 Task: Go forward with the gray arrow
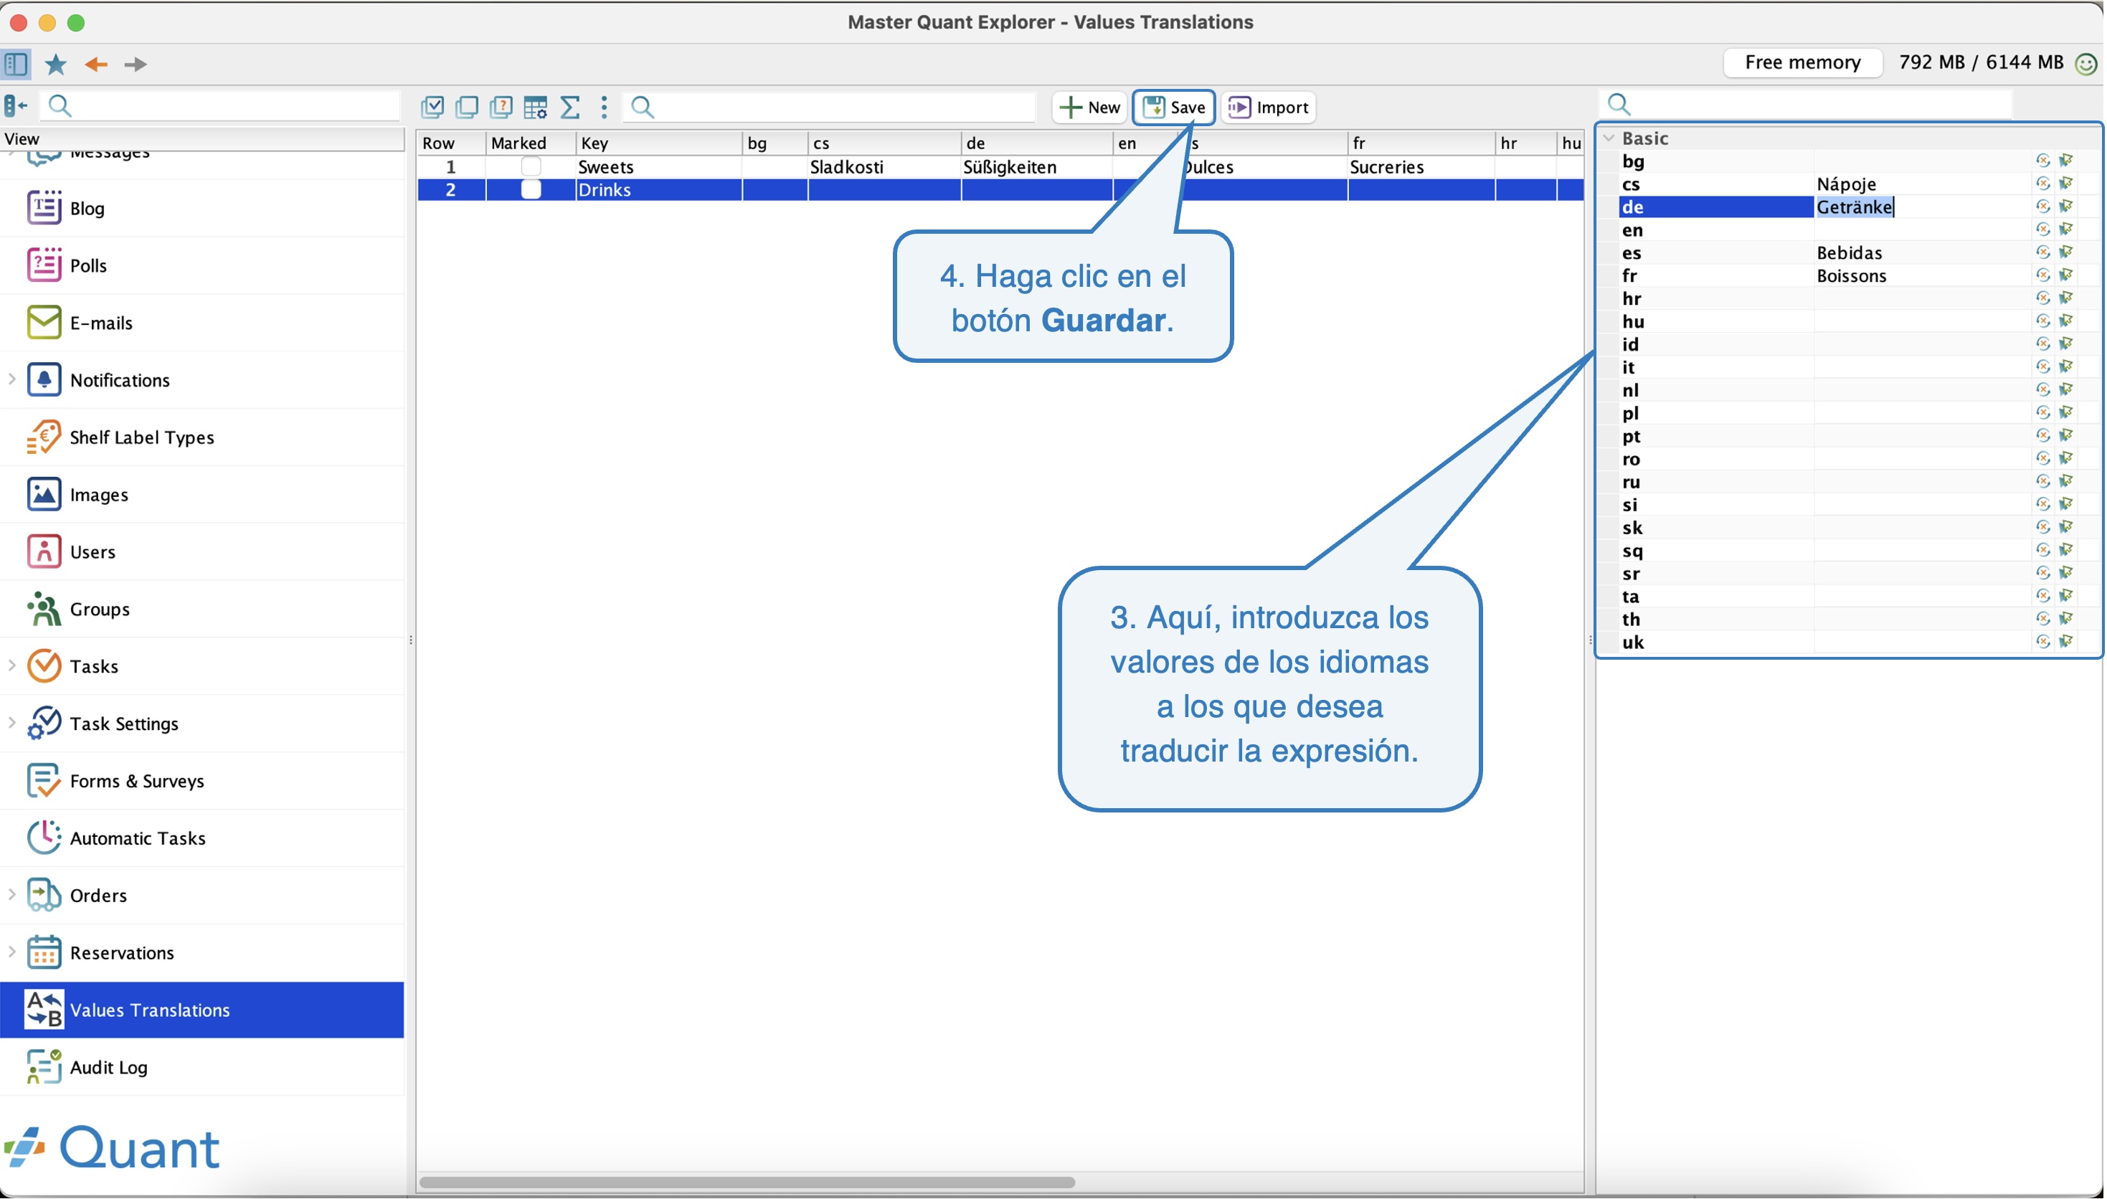(x=136, y=65)
